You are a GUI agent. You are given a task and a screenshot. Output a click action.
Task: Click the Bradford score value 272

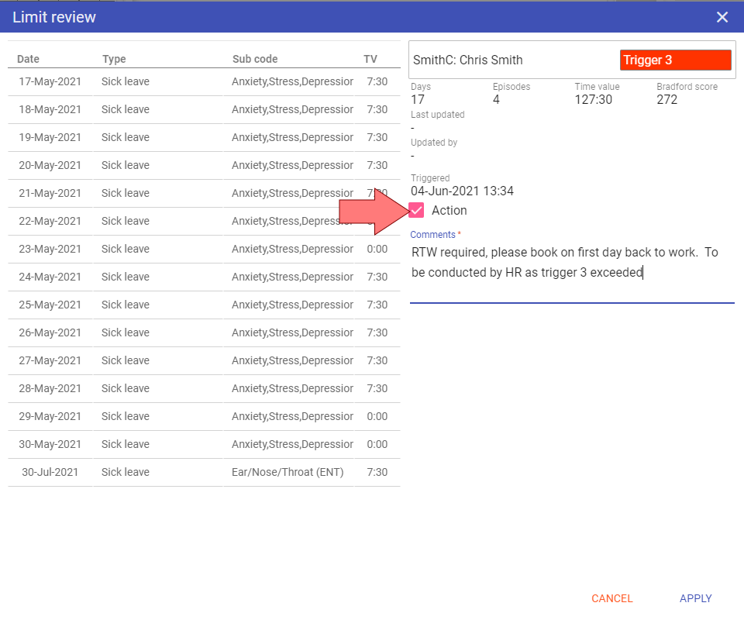pyautogui.click(x=666, y=99)
